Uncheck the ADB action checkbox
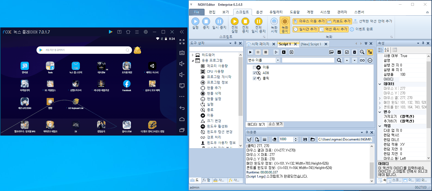Viewport: 432px width, 191px height. point(254,73)
